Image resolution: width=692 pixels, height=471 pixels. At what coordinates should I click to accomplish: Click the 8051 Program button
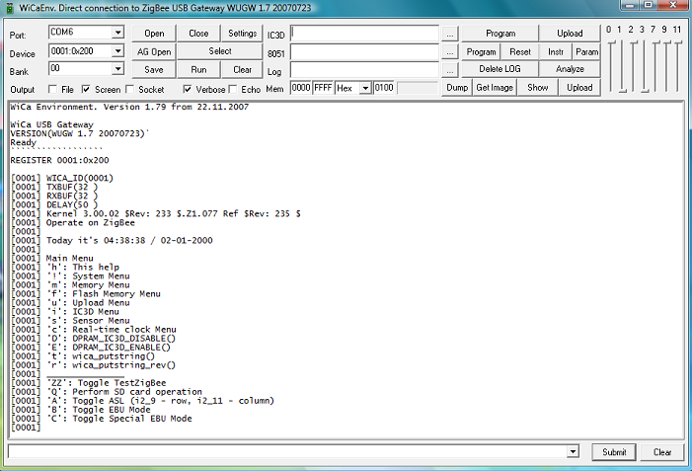pos(481,52)
